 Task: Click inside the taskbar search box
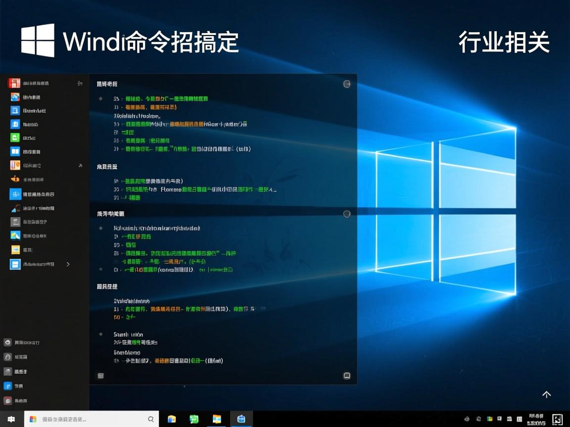89,419
